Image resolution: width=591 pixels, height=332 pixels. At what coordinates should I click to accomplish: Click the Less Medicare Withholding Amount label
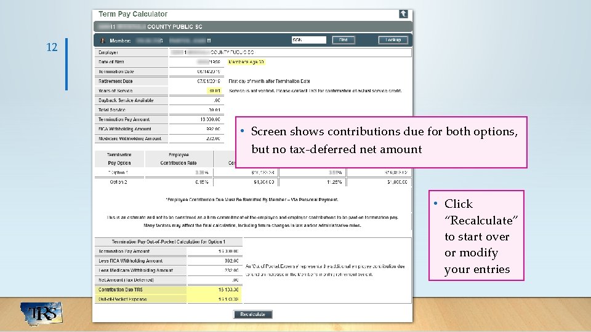coord(135,271)
